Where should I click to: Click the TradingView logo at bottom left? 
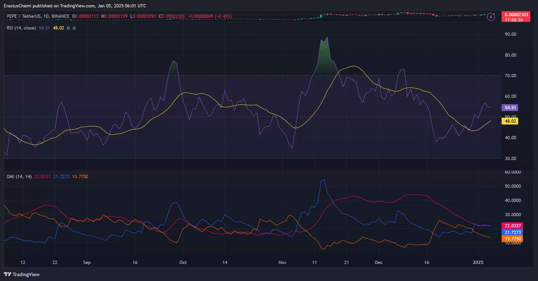pyautogui.click(x=22, y=274)
